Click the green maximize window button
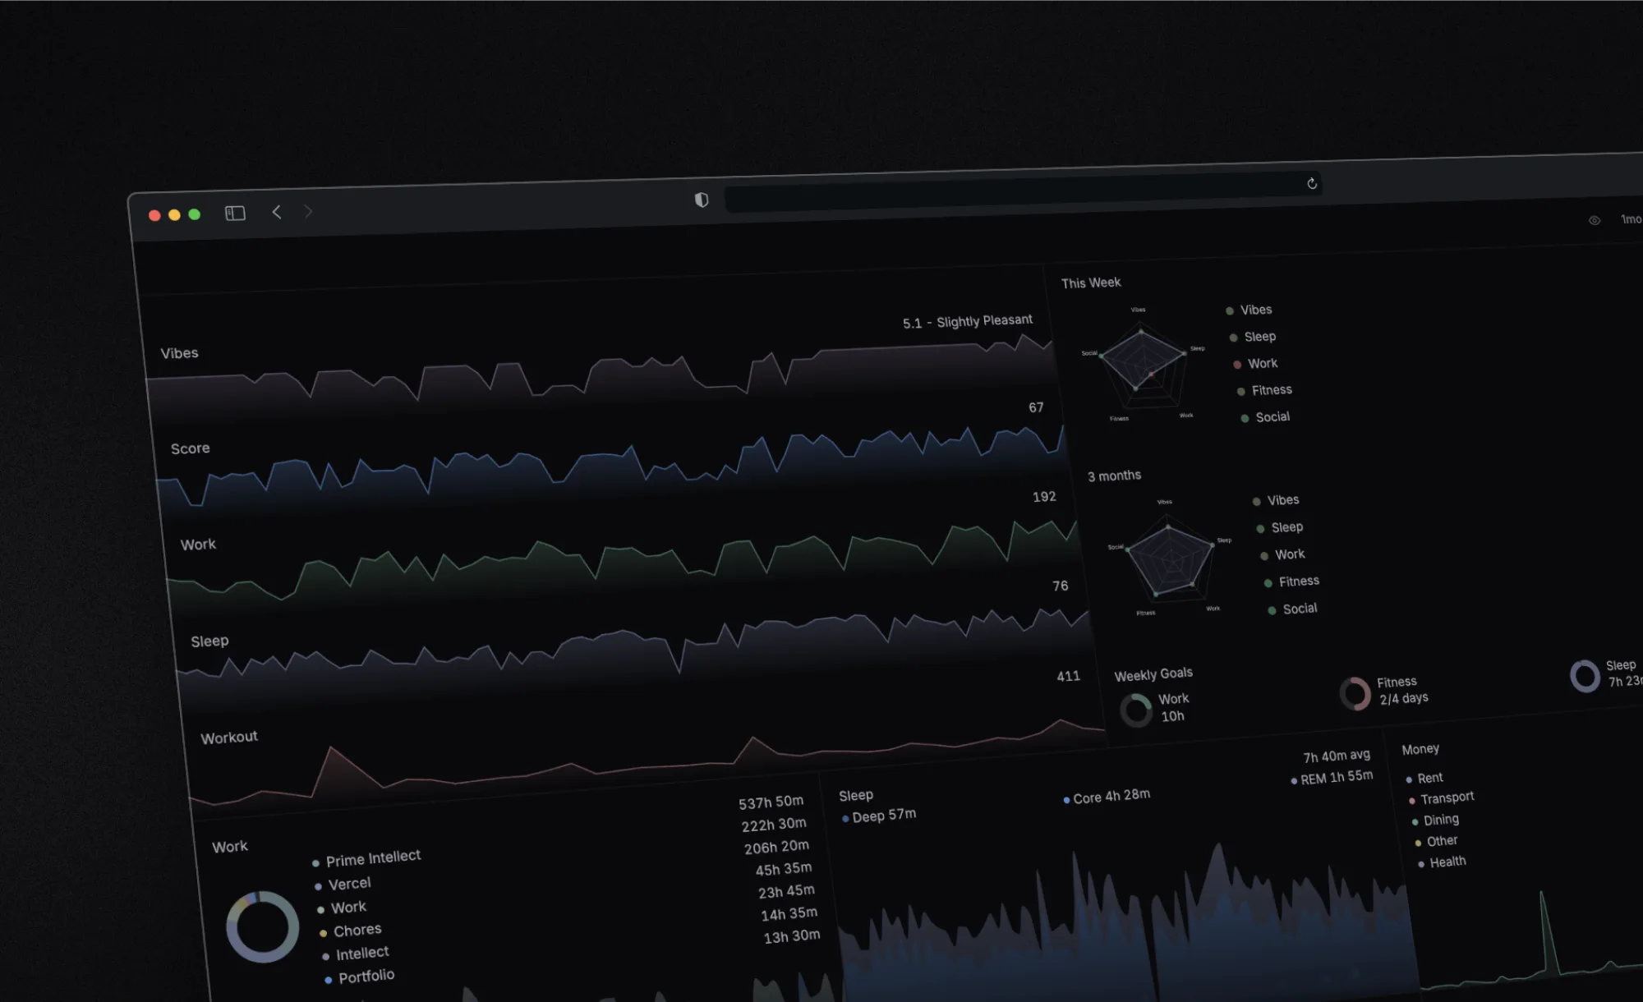The image size is (1643, 1002). click(195, 214)
